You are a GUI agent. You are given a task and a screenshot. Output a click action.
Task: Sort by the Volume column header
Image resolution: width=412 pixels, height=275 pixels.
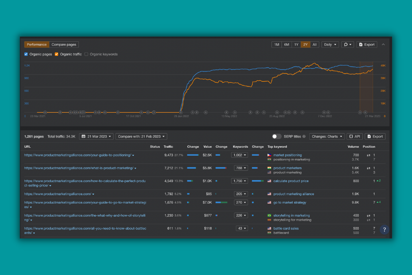(x=353, y=146)
